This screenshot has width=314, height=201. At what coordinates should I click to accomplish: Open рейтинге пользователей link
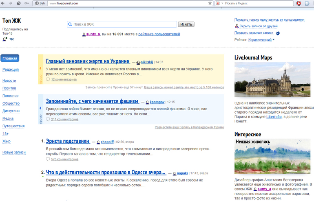click(159, 34)
